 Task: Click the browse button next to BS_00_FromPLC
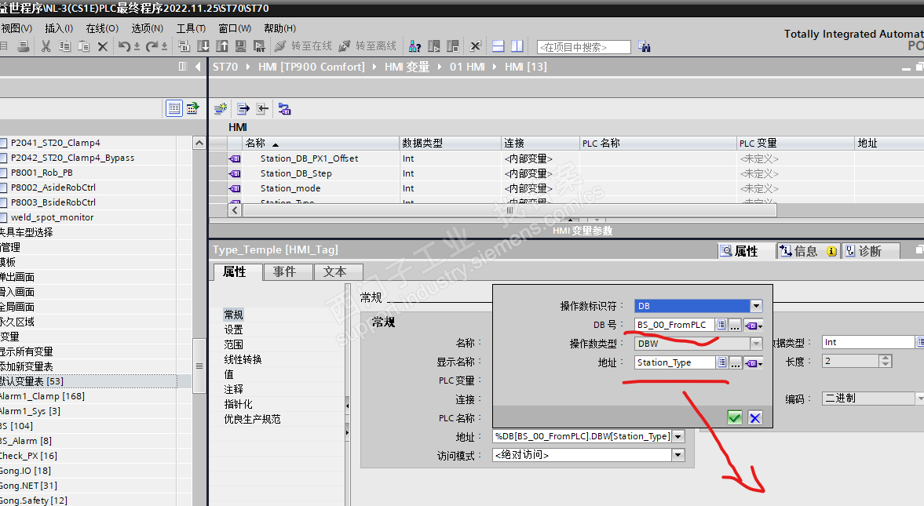[x=735, y=325]
